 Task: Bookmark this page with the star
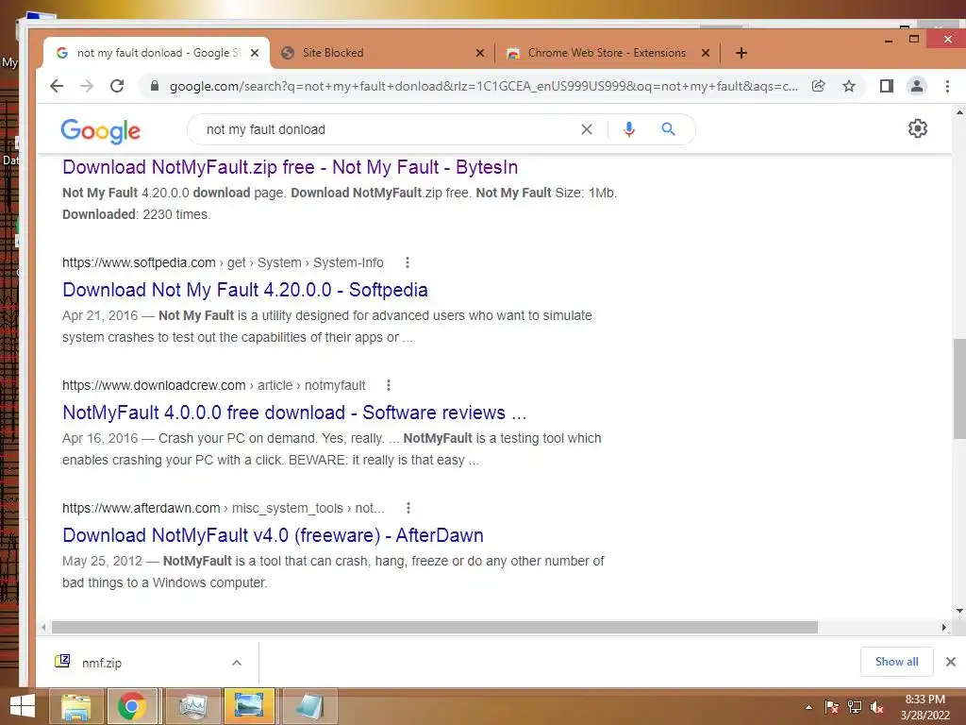click(849, 86)
